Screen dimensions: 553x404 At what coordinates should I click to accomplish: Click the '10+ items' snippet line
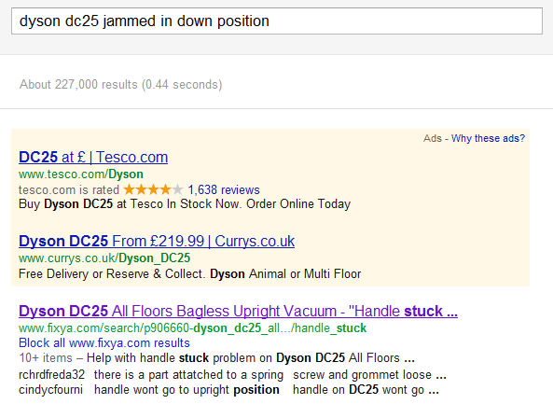click(216, 357)
